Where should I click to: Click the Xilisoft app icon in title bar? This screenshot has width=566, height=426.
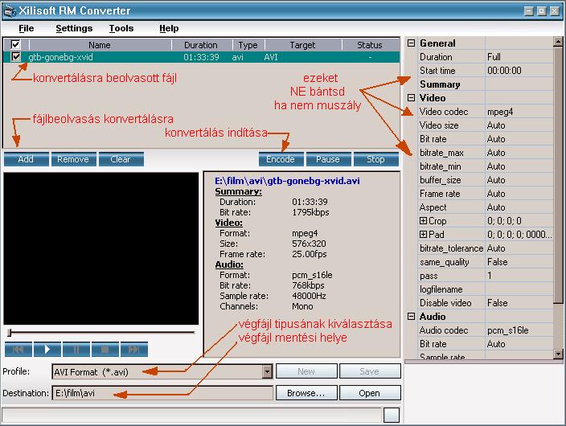pos(10,11)
